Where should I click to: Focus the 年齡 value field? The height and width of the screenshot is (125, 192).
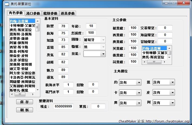(x=91, y=26)
